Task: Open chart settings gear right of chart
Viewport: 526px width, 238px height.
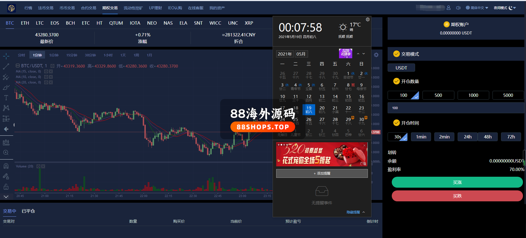Action: tap(376, 55)
